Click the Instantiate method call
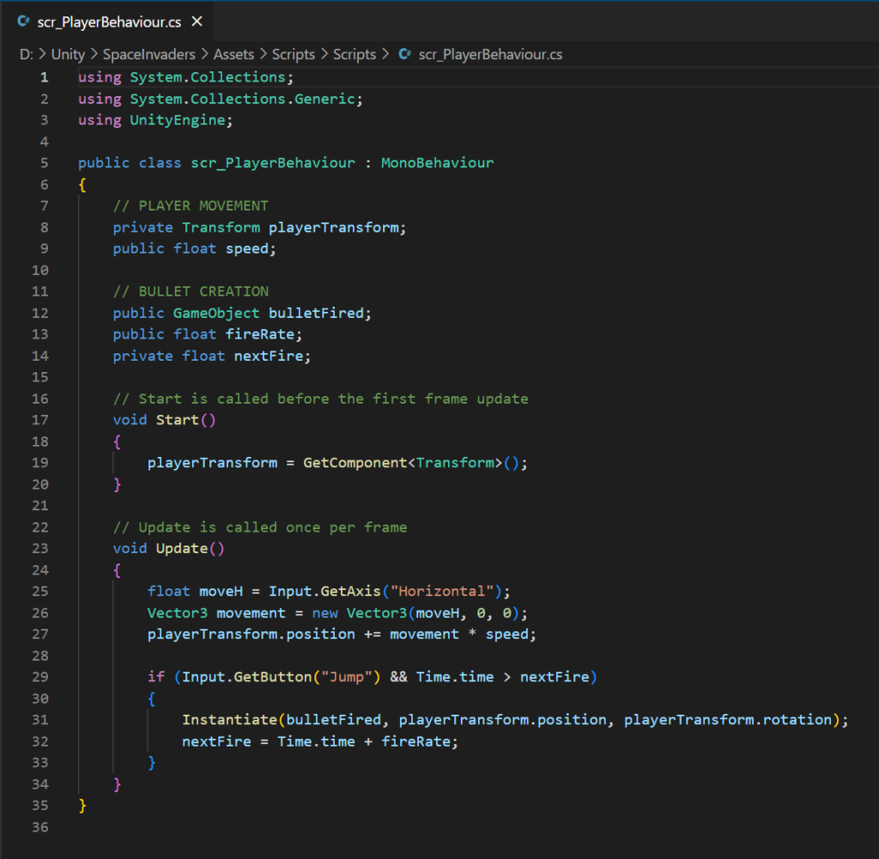Image resolution: width=879 pixels, height=859 pixels. tap(229, 719)
